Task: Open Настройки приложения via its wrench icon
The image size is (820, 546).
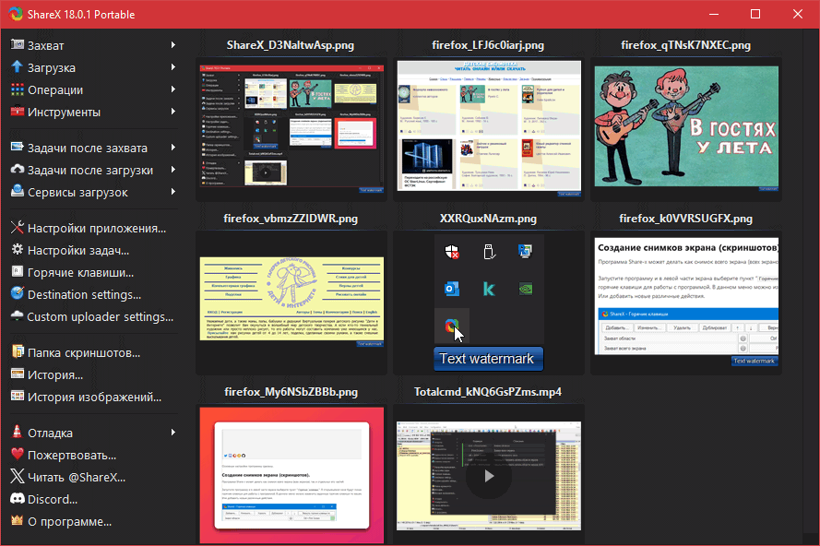Action: tap(17, 228)
